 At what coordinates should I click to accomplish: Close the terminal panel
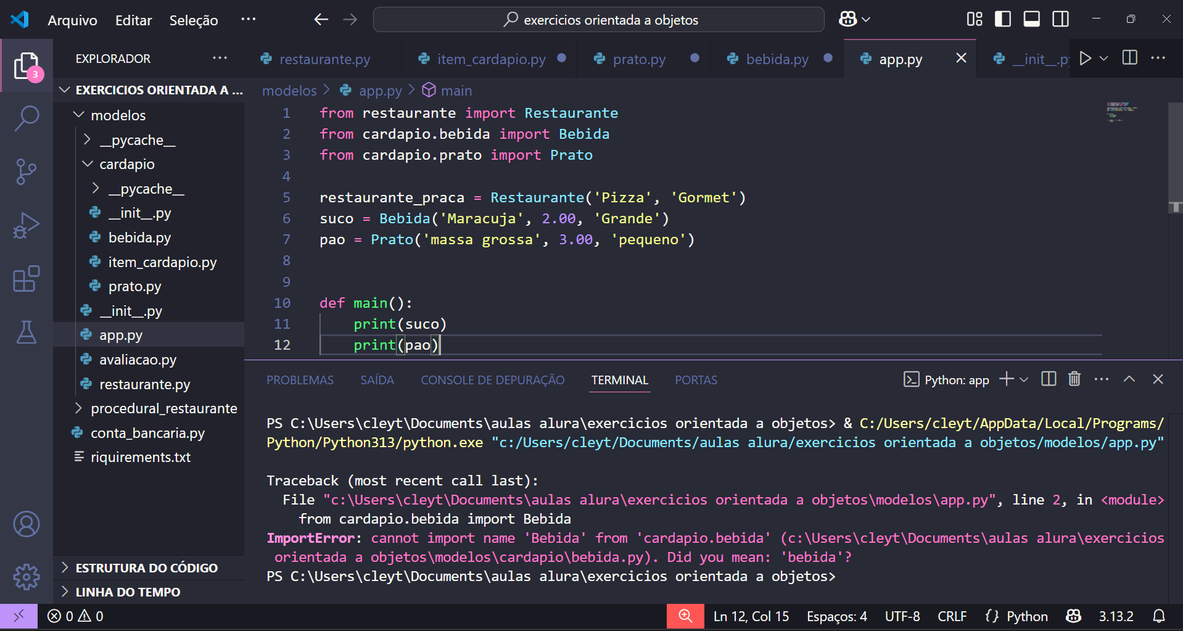1158,379
